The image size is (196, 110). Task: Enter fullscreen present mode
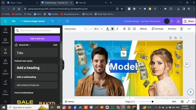click(188, 102)
